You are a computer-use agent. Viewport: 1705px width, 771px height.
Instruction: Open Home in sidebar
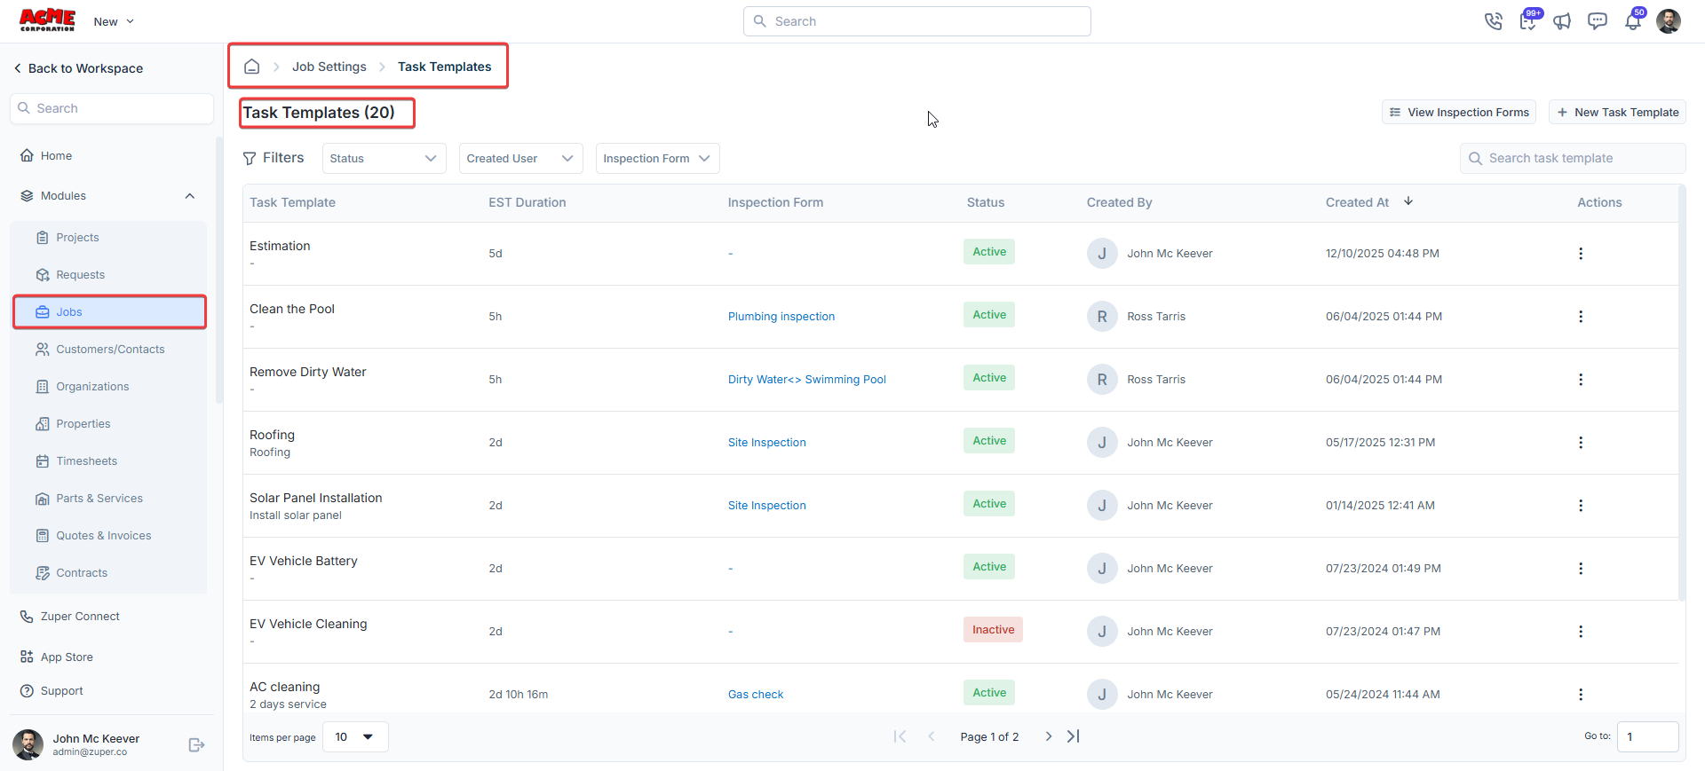coord(56,156)
